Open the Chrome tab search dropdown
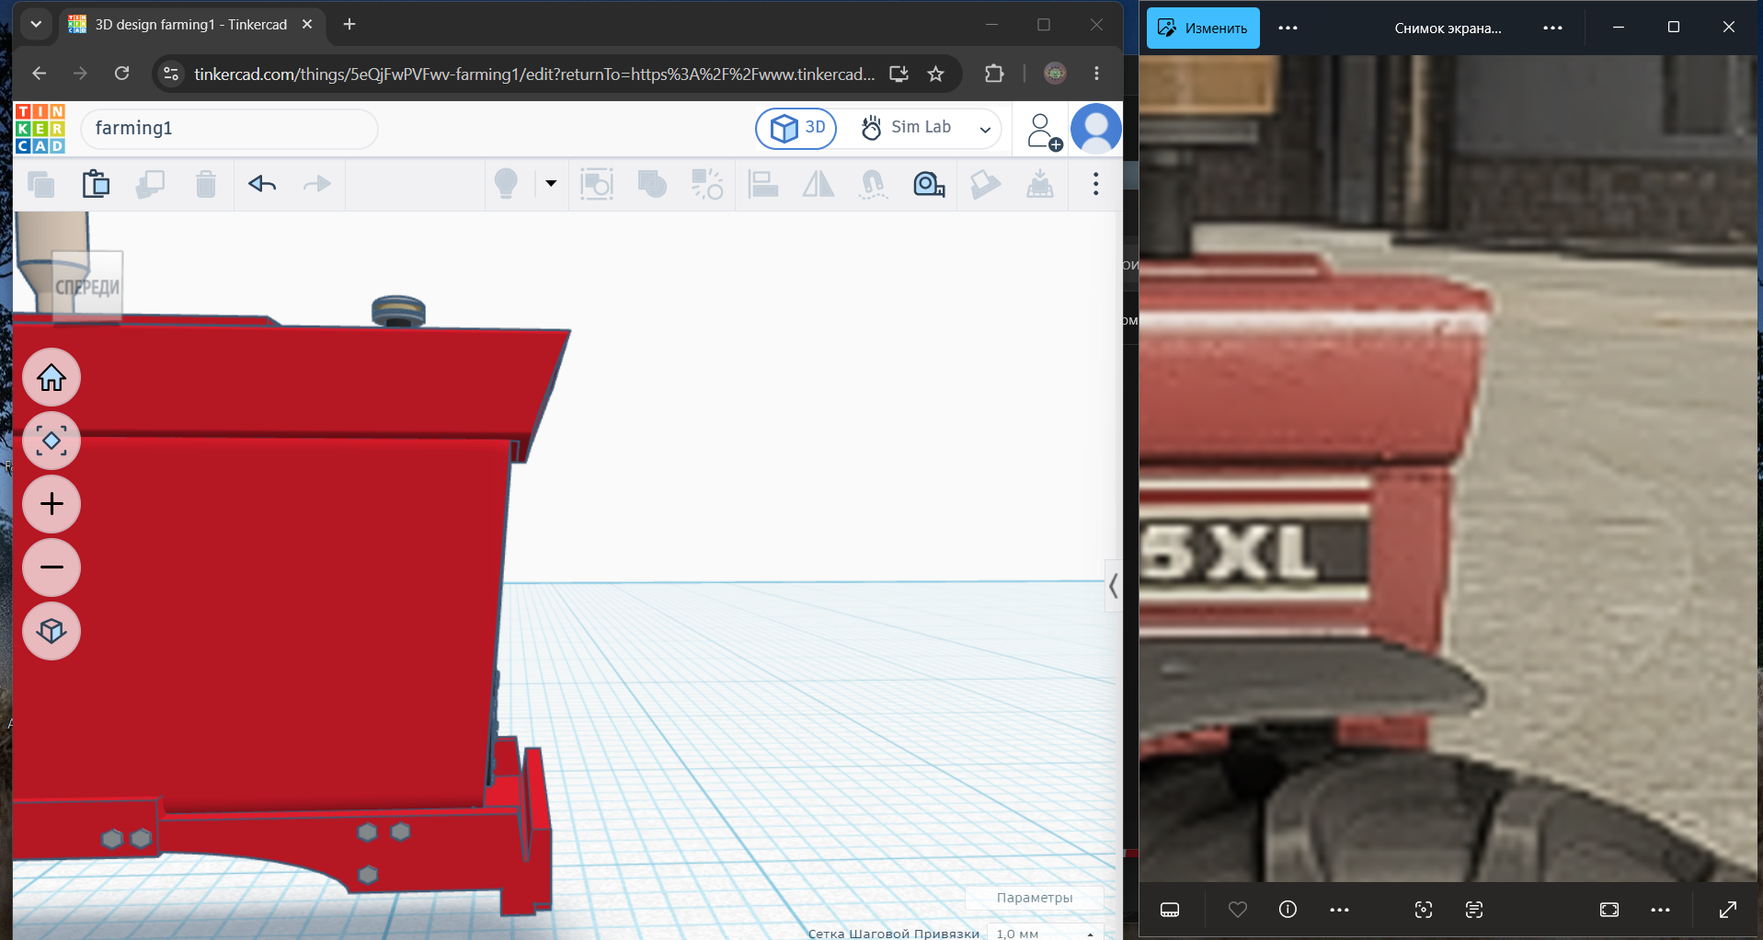This screenshot has height=940, width=1763. tap(36, 25)
